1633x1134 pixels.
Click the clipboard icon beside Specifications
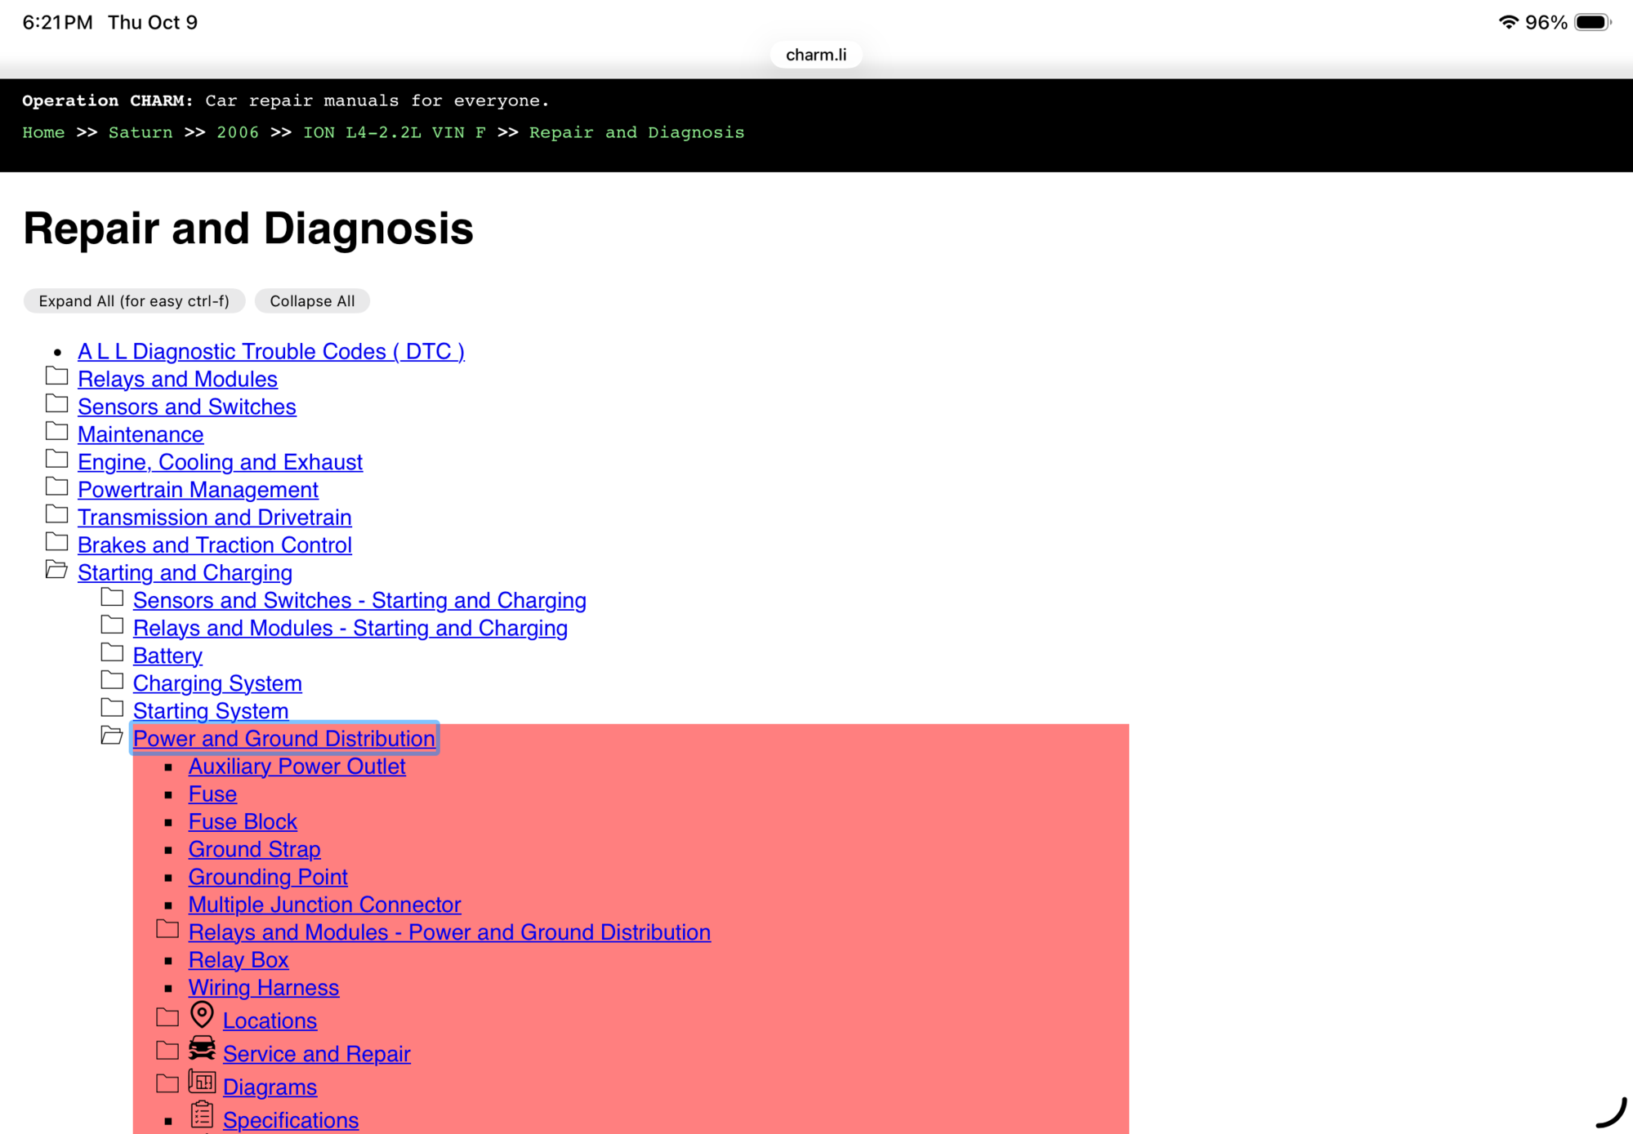(x=202, y=1114)
